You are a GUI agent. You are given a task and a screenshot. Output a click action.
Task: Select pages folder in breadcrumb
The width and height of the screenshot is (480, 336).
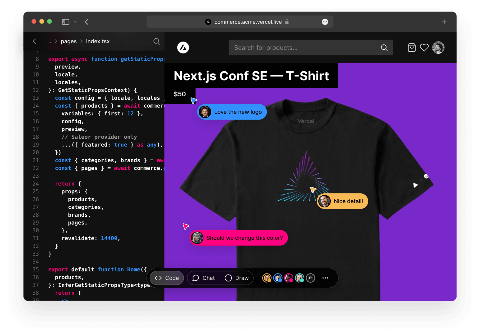(x=68, y=42)
